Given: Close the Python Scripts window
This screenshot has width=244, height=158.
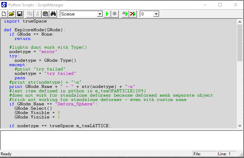Looking at the screenshot, I should coord(236,5).
